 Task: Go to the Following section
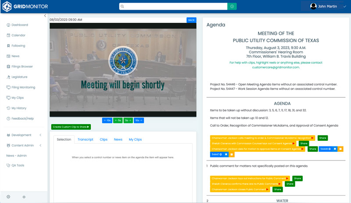tap(16, 46)
